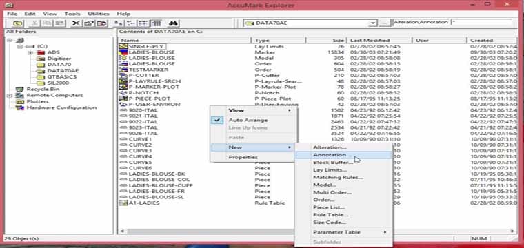
Task: Open the Utilities menu
Action: click(x=98, y=14)
